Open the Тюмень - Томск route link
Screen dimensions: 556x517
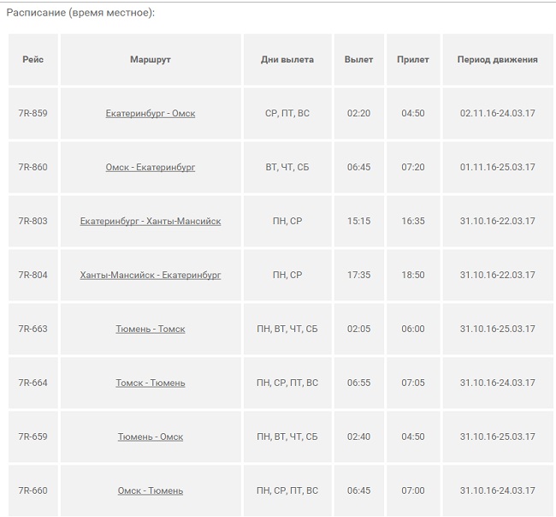click(x=151, y=329)
